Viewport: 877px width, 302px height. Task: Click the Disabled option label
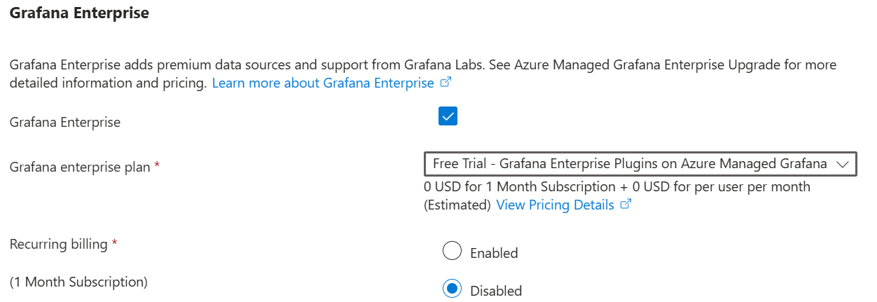tap(496, 291)
